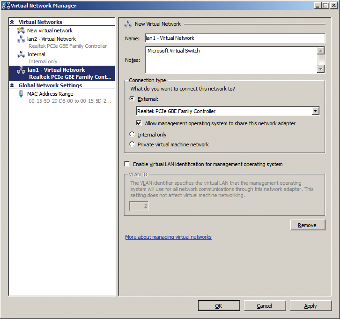Click the Notes scrollbar up arrow
340x319 pixels.
click(321, 51)
